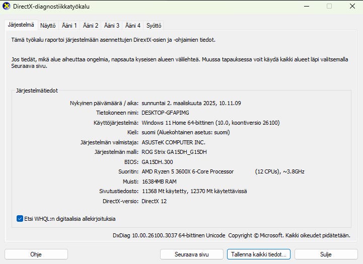This screenshot has width=363, height=264.
Task: Select the Ääni 3 tab
Action: (112, 26)
